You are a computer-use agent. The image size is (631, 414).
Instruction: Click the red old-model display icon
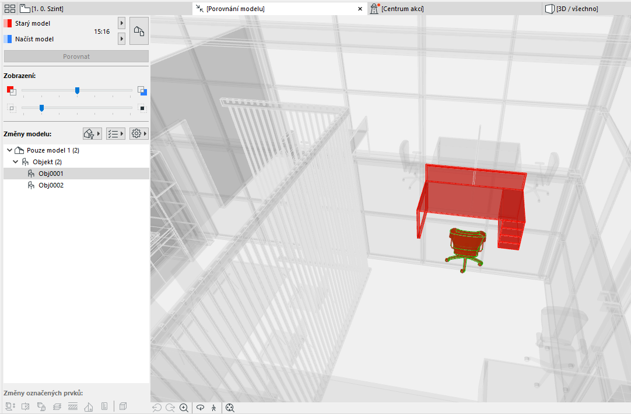point(11,90)
